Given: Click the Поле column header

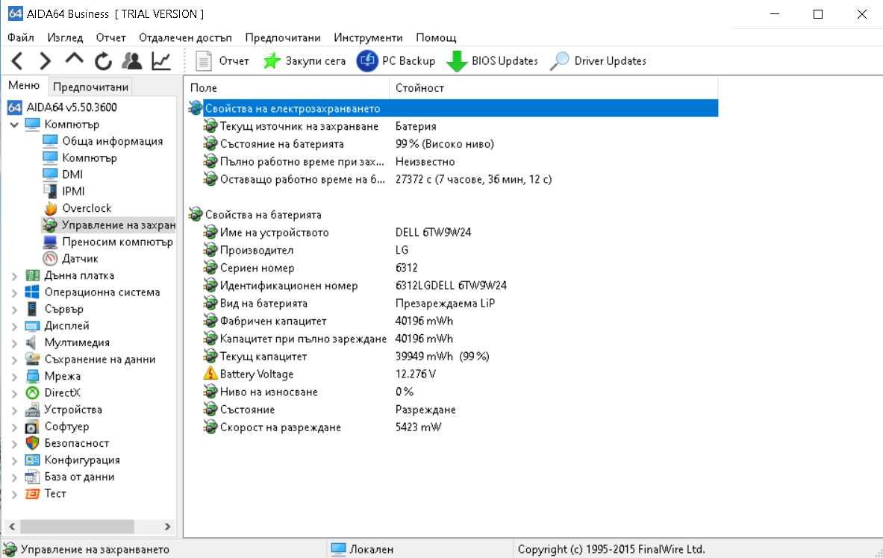Looking at the screenshot, I should tap(287, 88).
